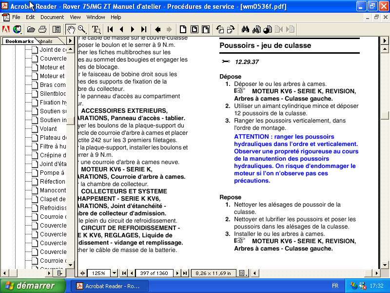Go to previous view with left arrow
Image resolution: width=390 pixels, height=293 pixels.
[157, 30]
